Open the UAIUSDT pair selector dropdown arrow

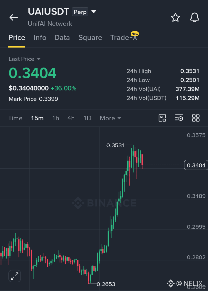coord(94,12)
